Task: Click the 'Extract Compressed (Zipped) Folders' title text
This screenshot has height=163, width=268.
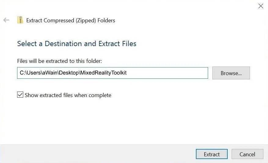Action: coord(71,20)
